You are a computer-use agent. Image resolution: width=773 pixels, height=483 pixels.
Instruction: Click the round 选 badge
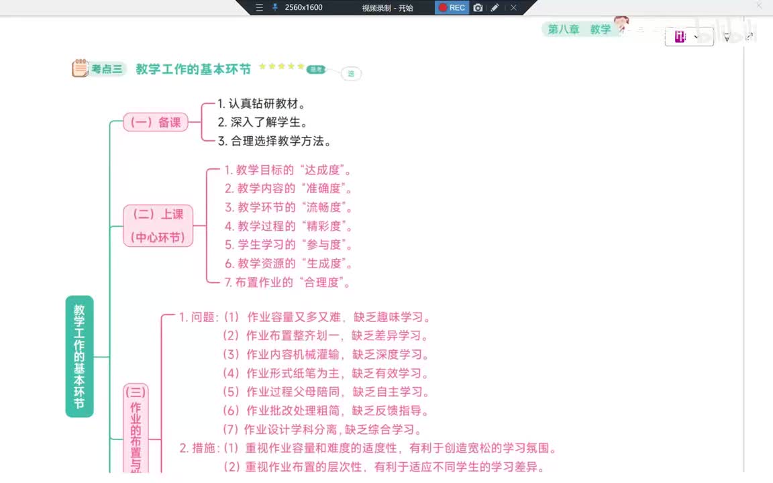(351, 73)
